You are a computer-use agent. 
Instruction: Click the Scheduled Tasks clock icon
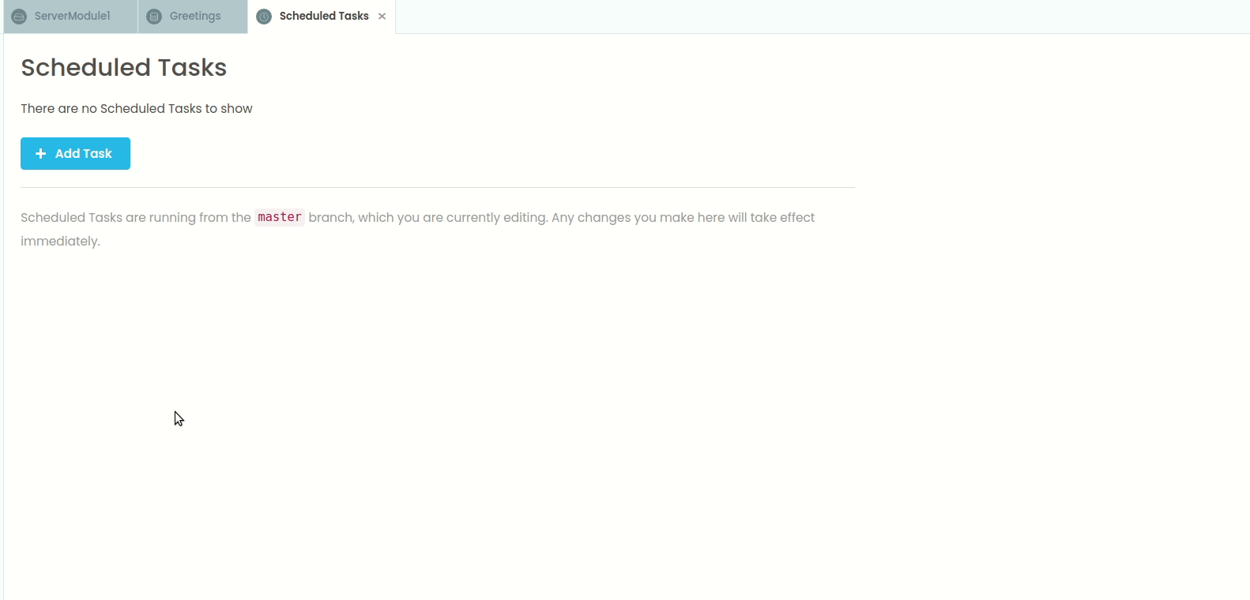point(265,17)
